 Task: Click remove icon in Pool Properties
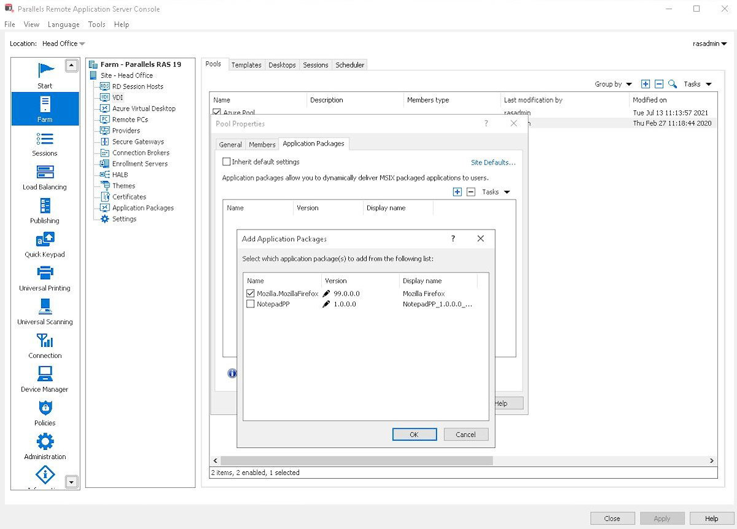(471, 192)
